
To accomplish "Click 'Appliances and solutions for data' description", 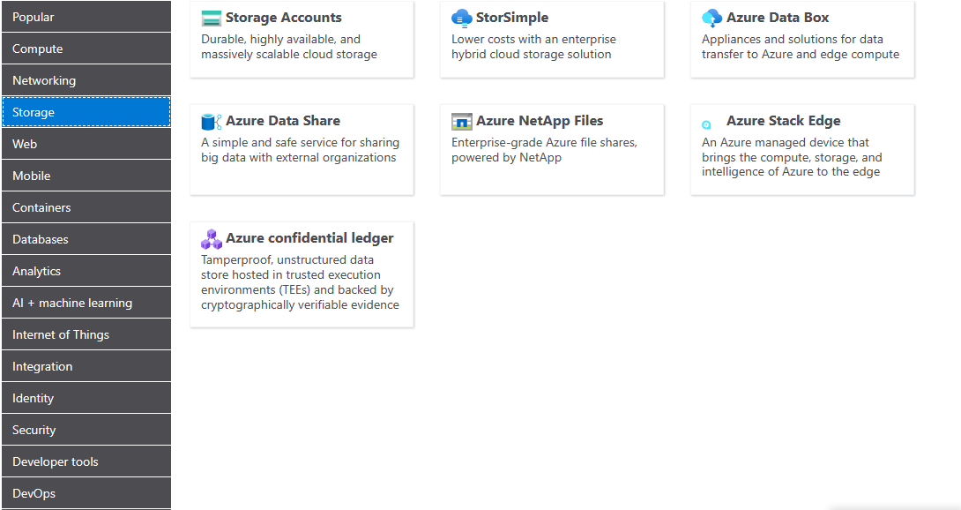I will coord(801,47).
